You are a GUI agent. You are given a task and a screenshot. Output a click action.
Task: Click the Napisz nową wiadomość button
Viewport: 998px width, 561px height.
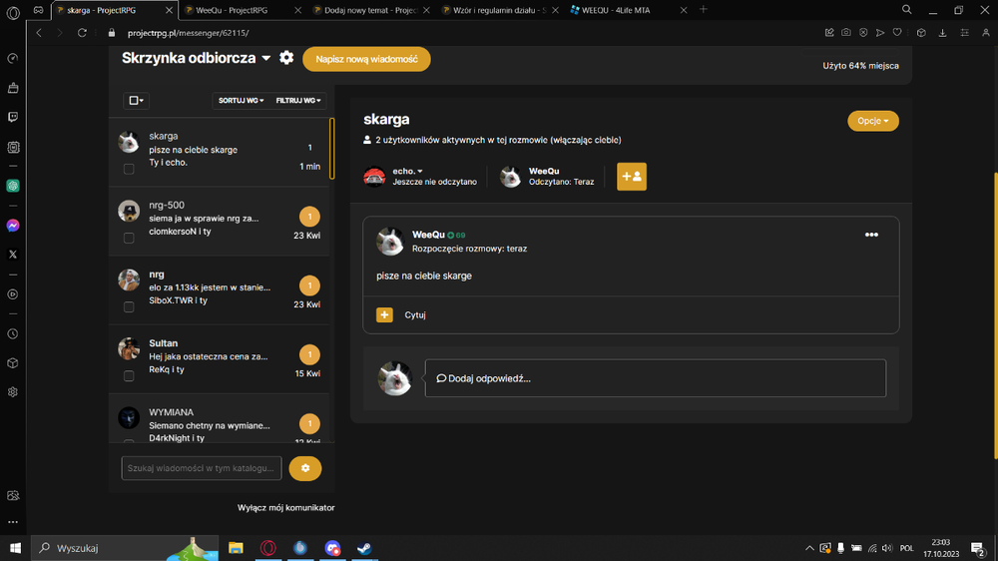point(366,59)
